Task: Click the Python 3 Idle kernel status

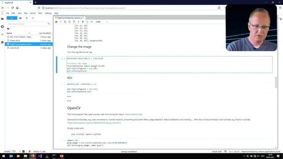Action: [39, 151]
